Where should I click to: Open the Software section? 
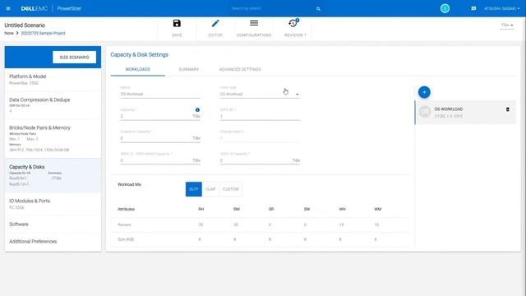click(53, 224)
